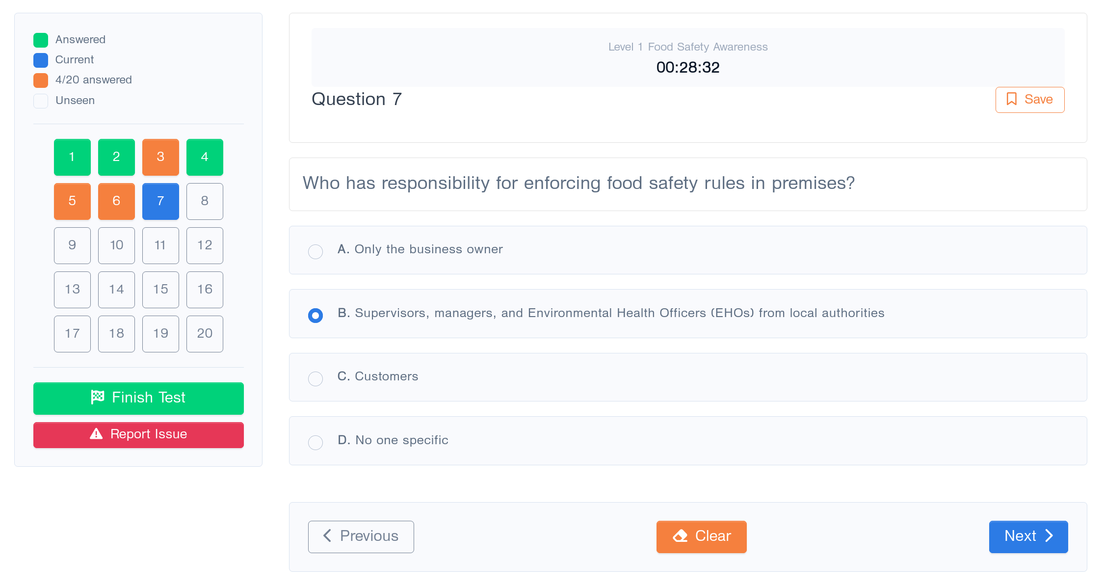1104x588 pixels.
Task: Click the Unseen legend indicator
Action: coord(41,101)
